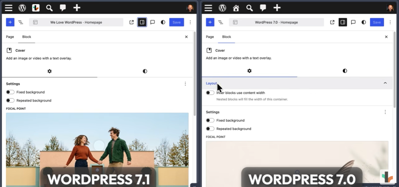
Task: Click search magnifier in left window admin bar
Action: pyautogui.click(x=49, y=8)
